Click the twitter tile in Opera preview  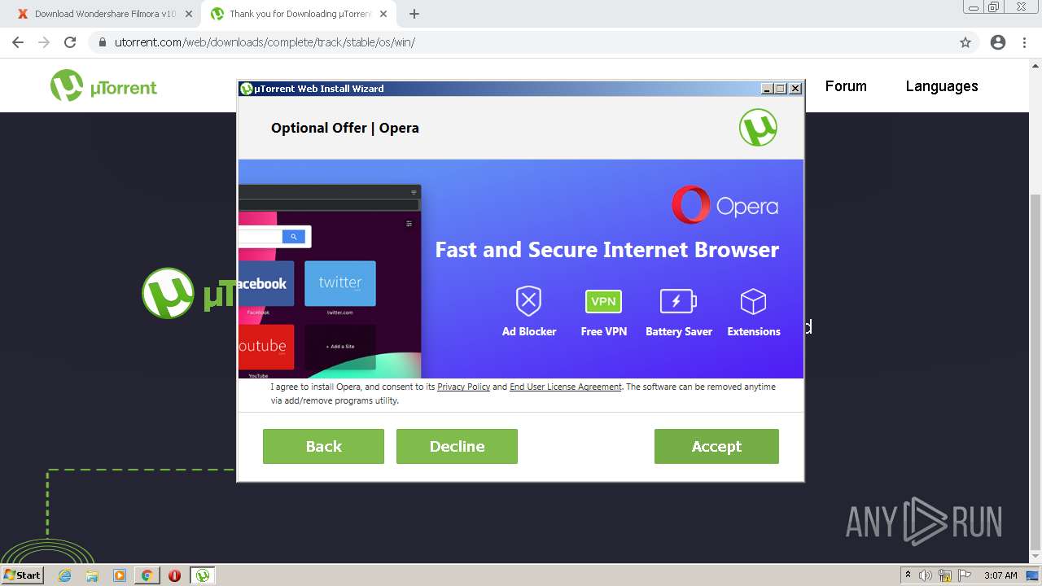pos(340,283)
